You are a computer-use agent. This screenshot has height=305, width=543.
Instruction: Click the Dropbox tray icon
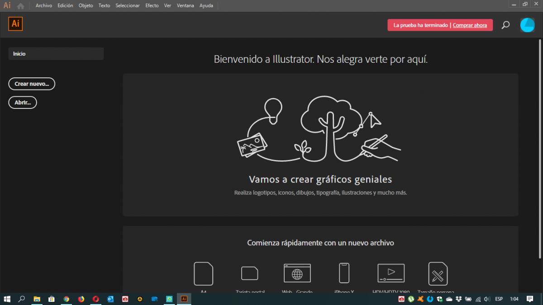(x=459, y=299)
